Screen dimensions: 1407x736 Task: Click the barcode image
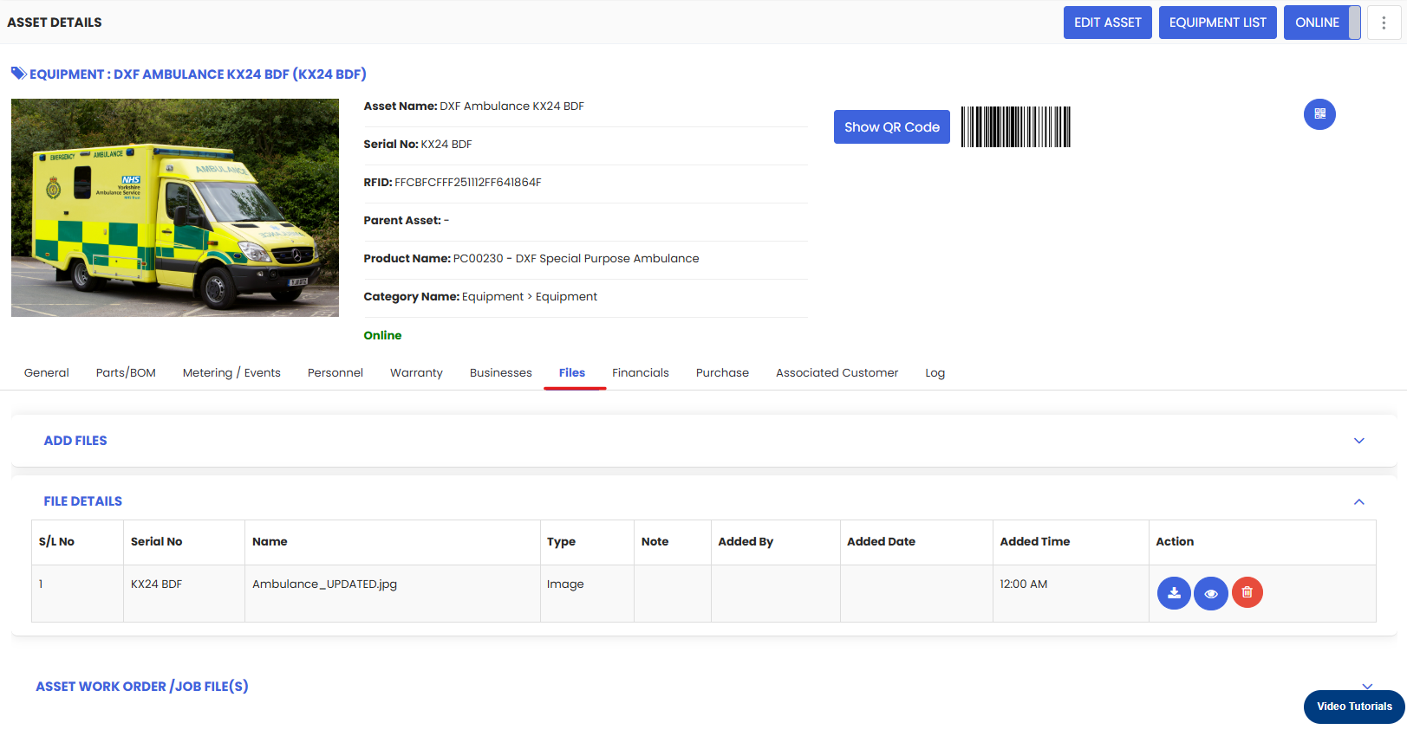pyautogui.click(x=1016, y=126)
